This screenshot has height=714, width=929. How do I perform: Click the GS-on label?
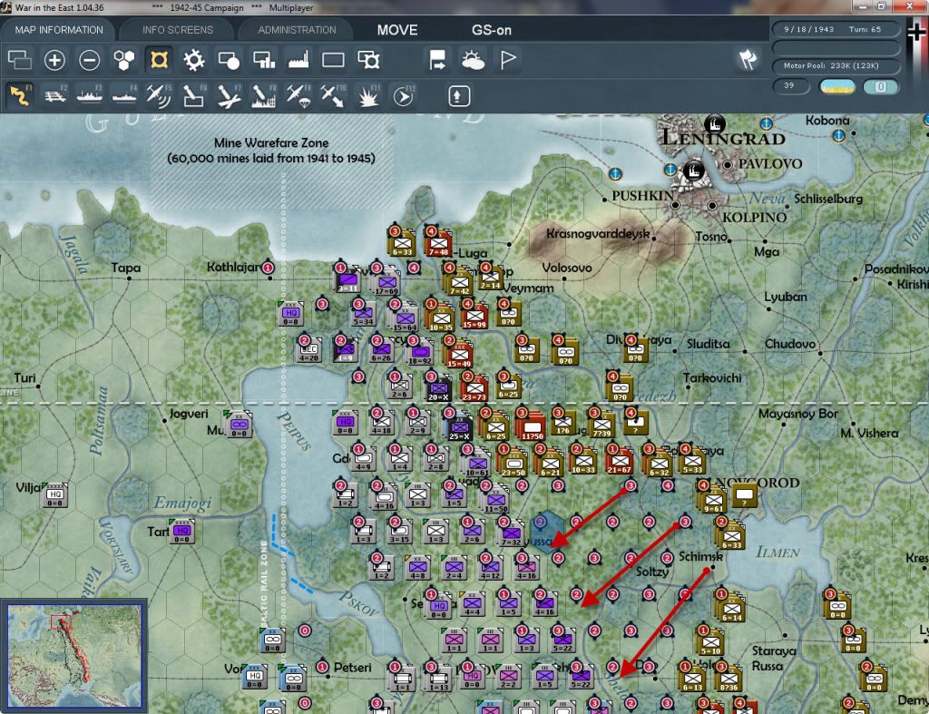point(491,30)
